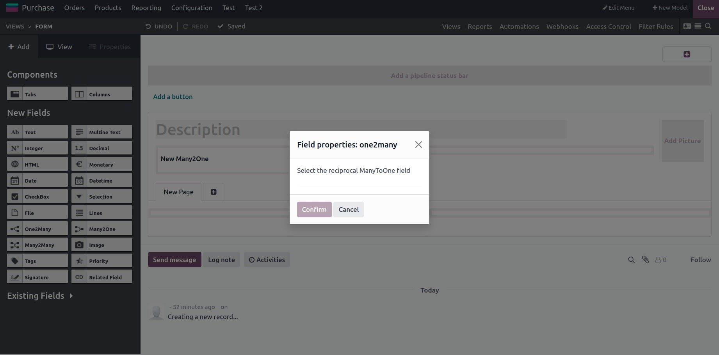The width and height of the screenshot is (719, 355).
Task: Click the Undo button
Action: click(159, 27)
